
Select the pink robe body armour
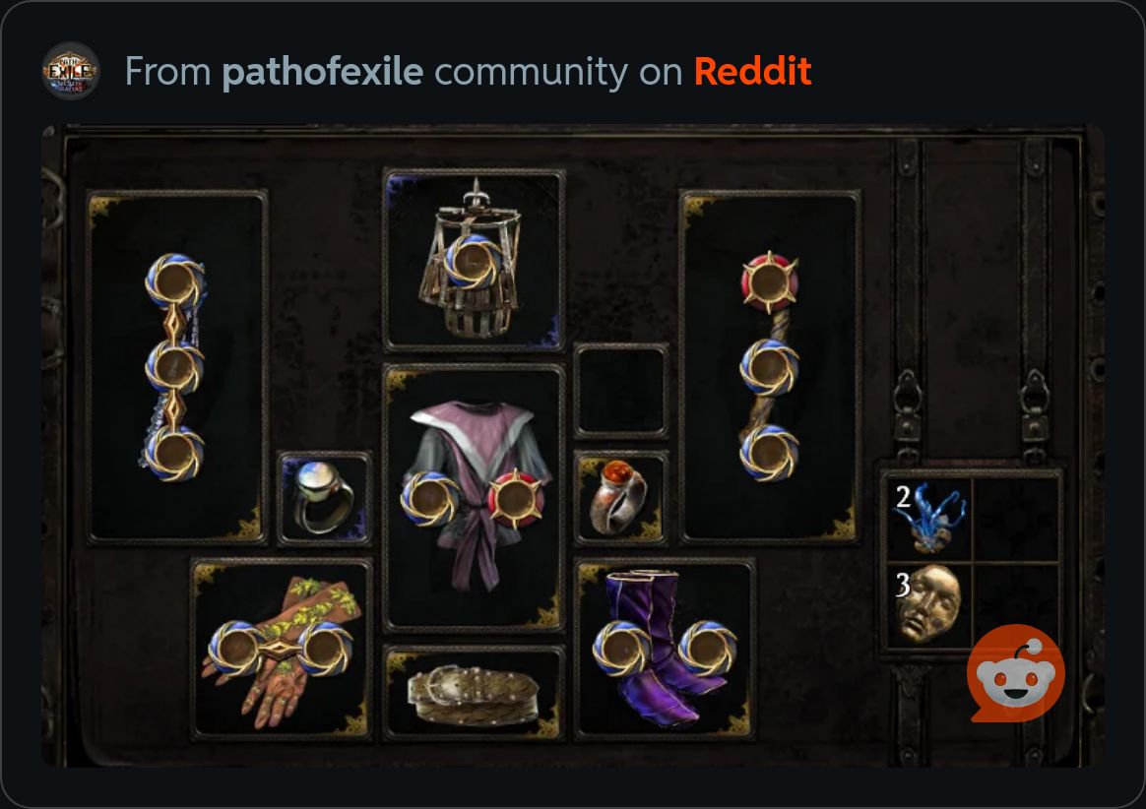(x=474, y=497)
